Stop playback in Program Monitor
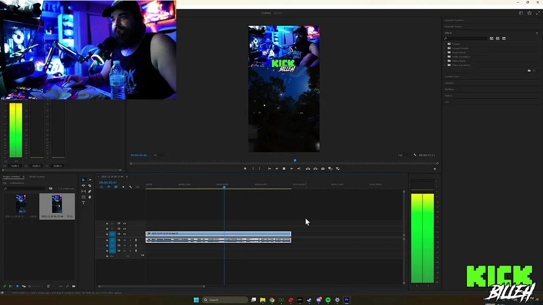Image resolution: width=543 pixels, height=305 pixels. pos(284,169)
